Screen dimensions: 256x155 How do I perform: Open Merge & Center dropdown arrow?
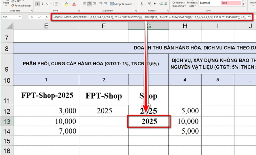click(x=134, y=4)
